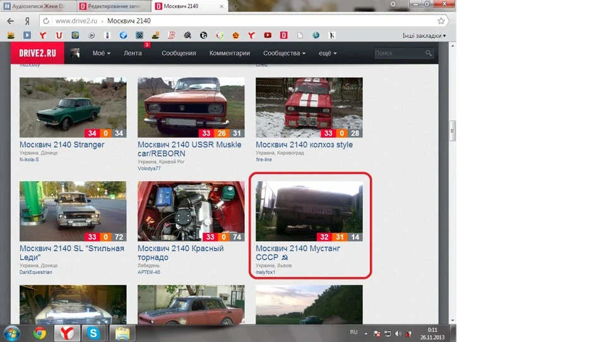The image size is (606, 342).
Task: Open the blue play-button bookmark
Action: [27, 35]
